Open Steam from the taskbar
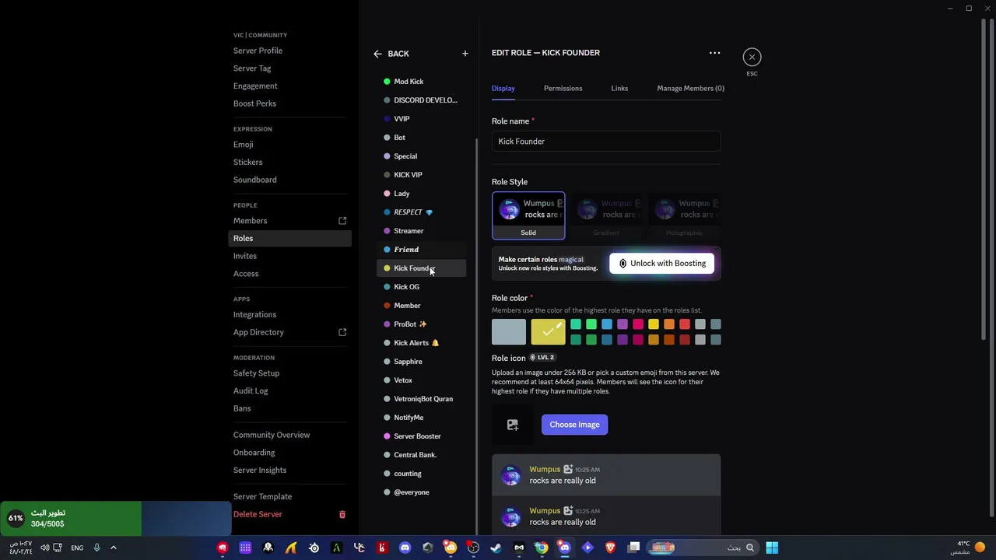The width and height of the screenshot is (996, 560). [x=496, y=548]
